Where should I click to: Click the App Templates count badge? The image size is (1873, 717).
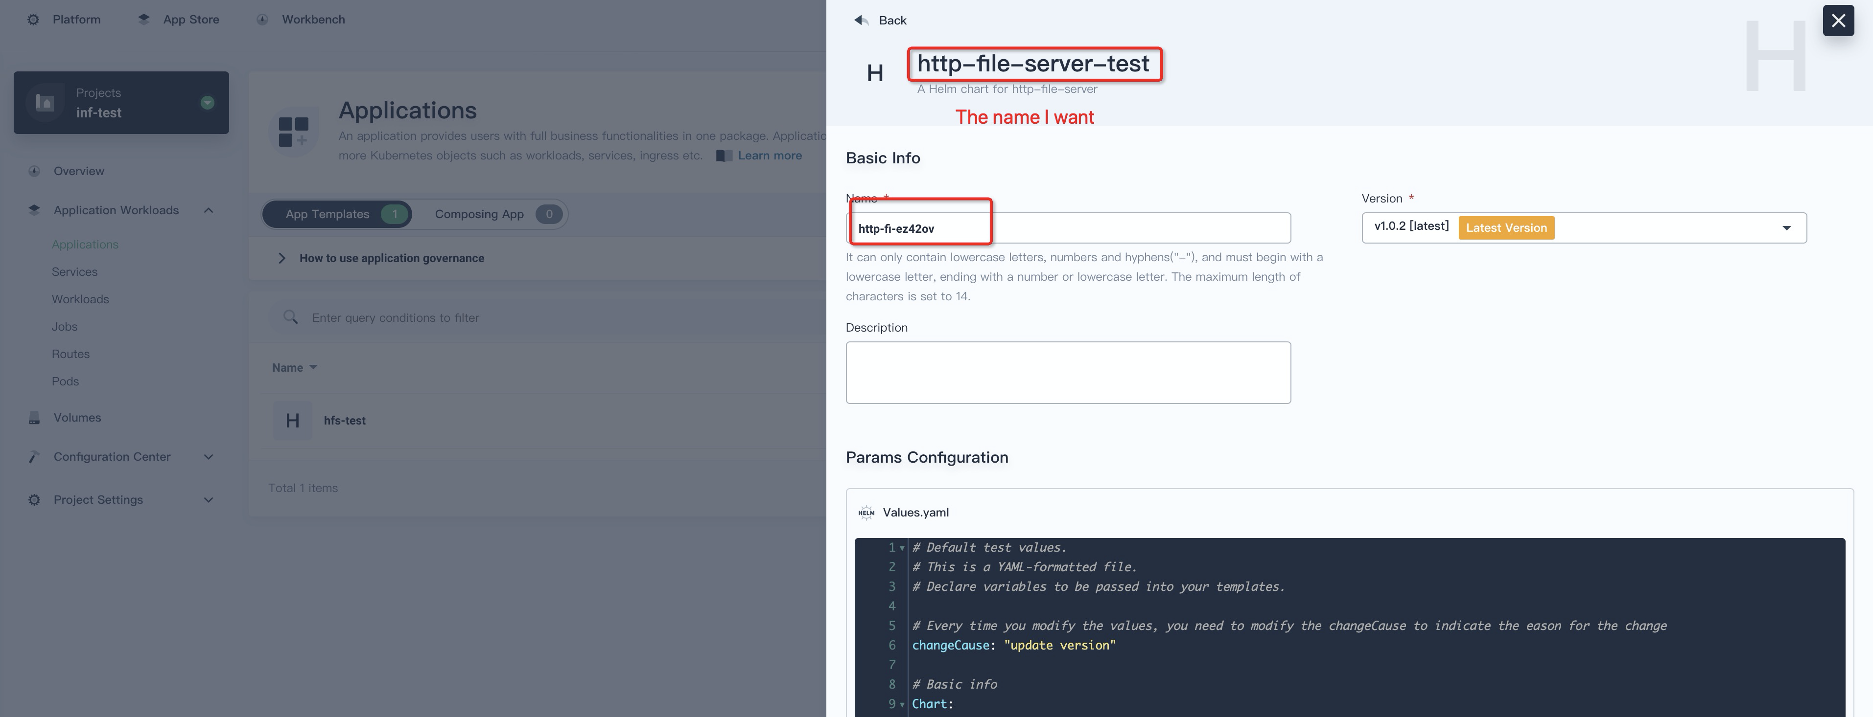(x=395, y=214)
